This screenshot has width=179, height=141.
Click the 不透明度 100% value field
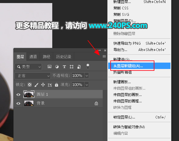click(x=78, y=76)
